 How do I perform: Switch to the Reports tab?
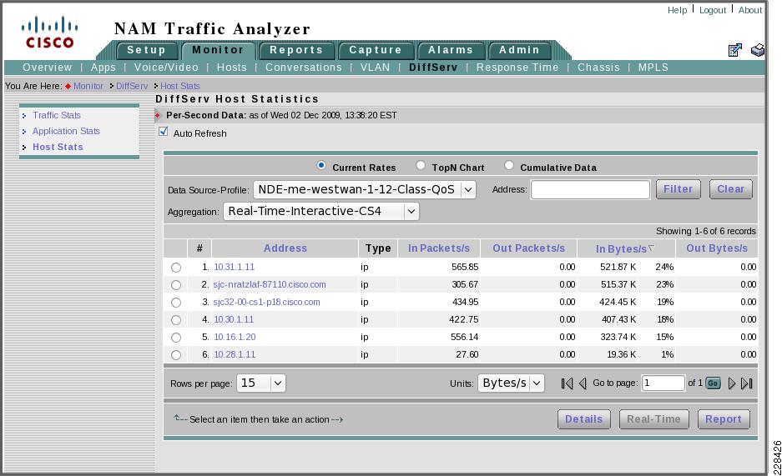pyautogui.click(x=296, y=50)
